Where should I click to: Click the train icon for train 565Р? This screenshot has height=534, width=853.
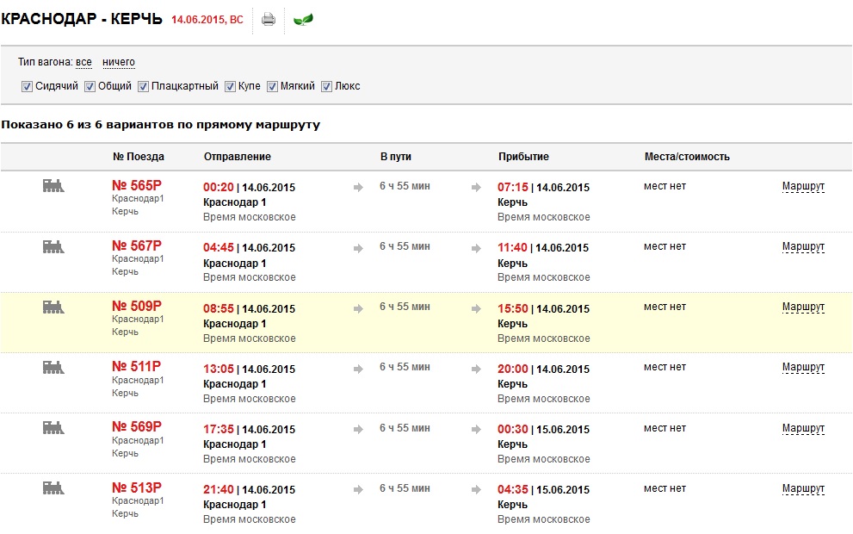point(53,186)
